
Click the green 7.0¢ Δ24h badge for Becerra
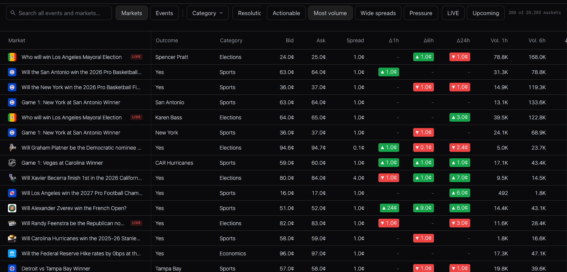[460, 178]
